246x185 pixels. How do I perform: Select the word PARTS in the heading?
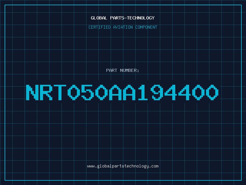[117, 18]
